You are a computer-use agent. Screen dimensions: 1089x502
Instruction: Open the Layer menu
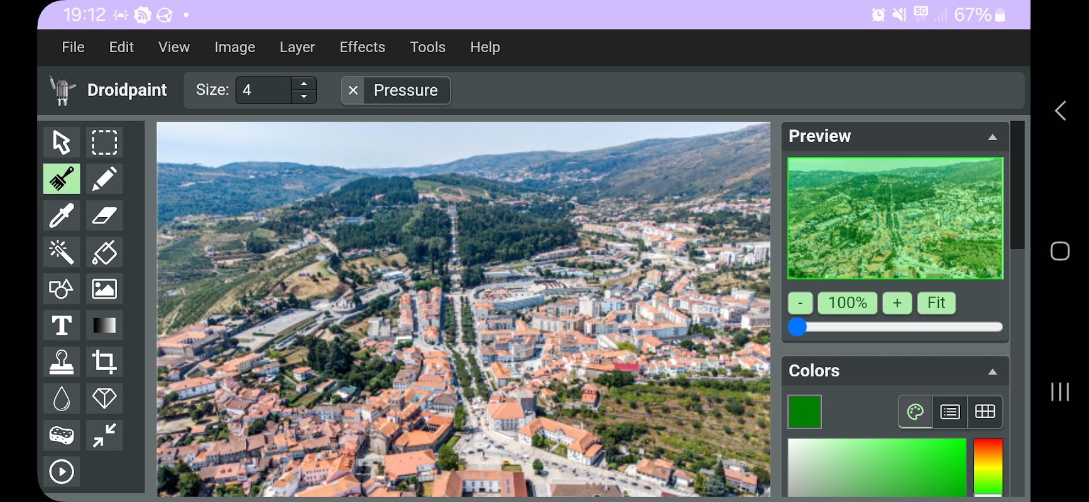[297, 47]
